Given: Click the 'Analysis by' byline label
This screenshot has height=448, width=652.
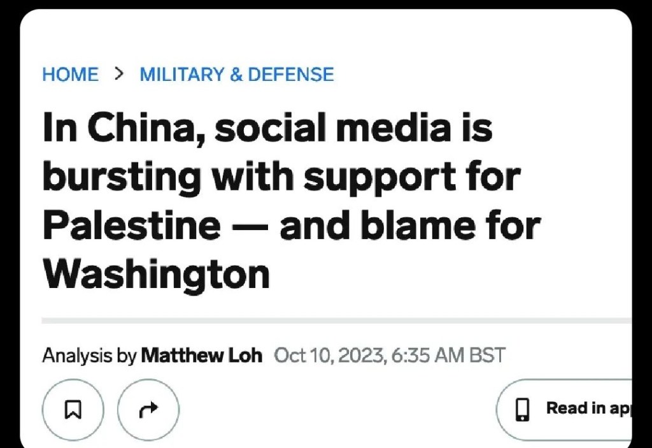Looking at the screenshot, I should 89,355.
